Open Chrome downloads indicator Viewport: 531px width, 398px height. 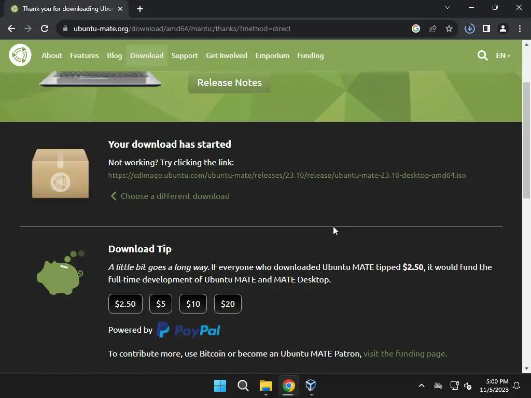tap(469, 29)
